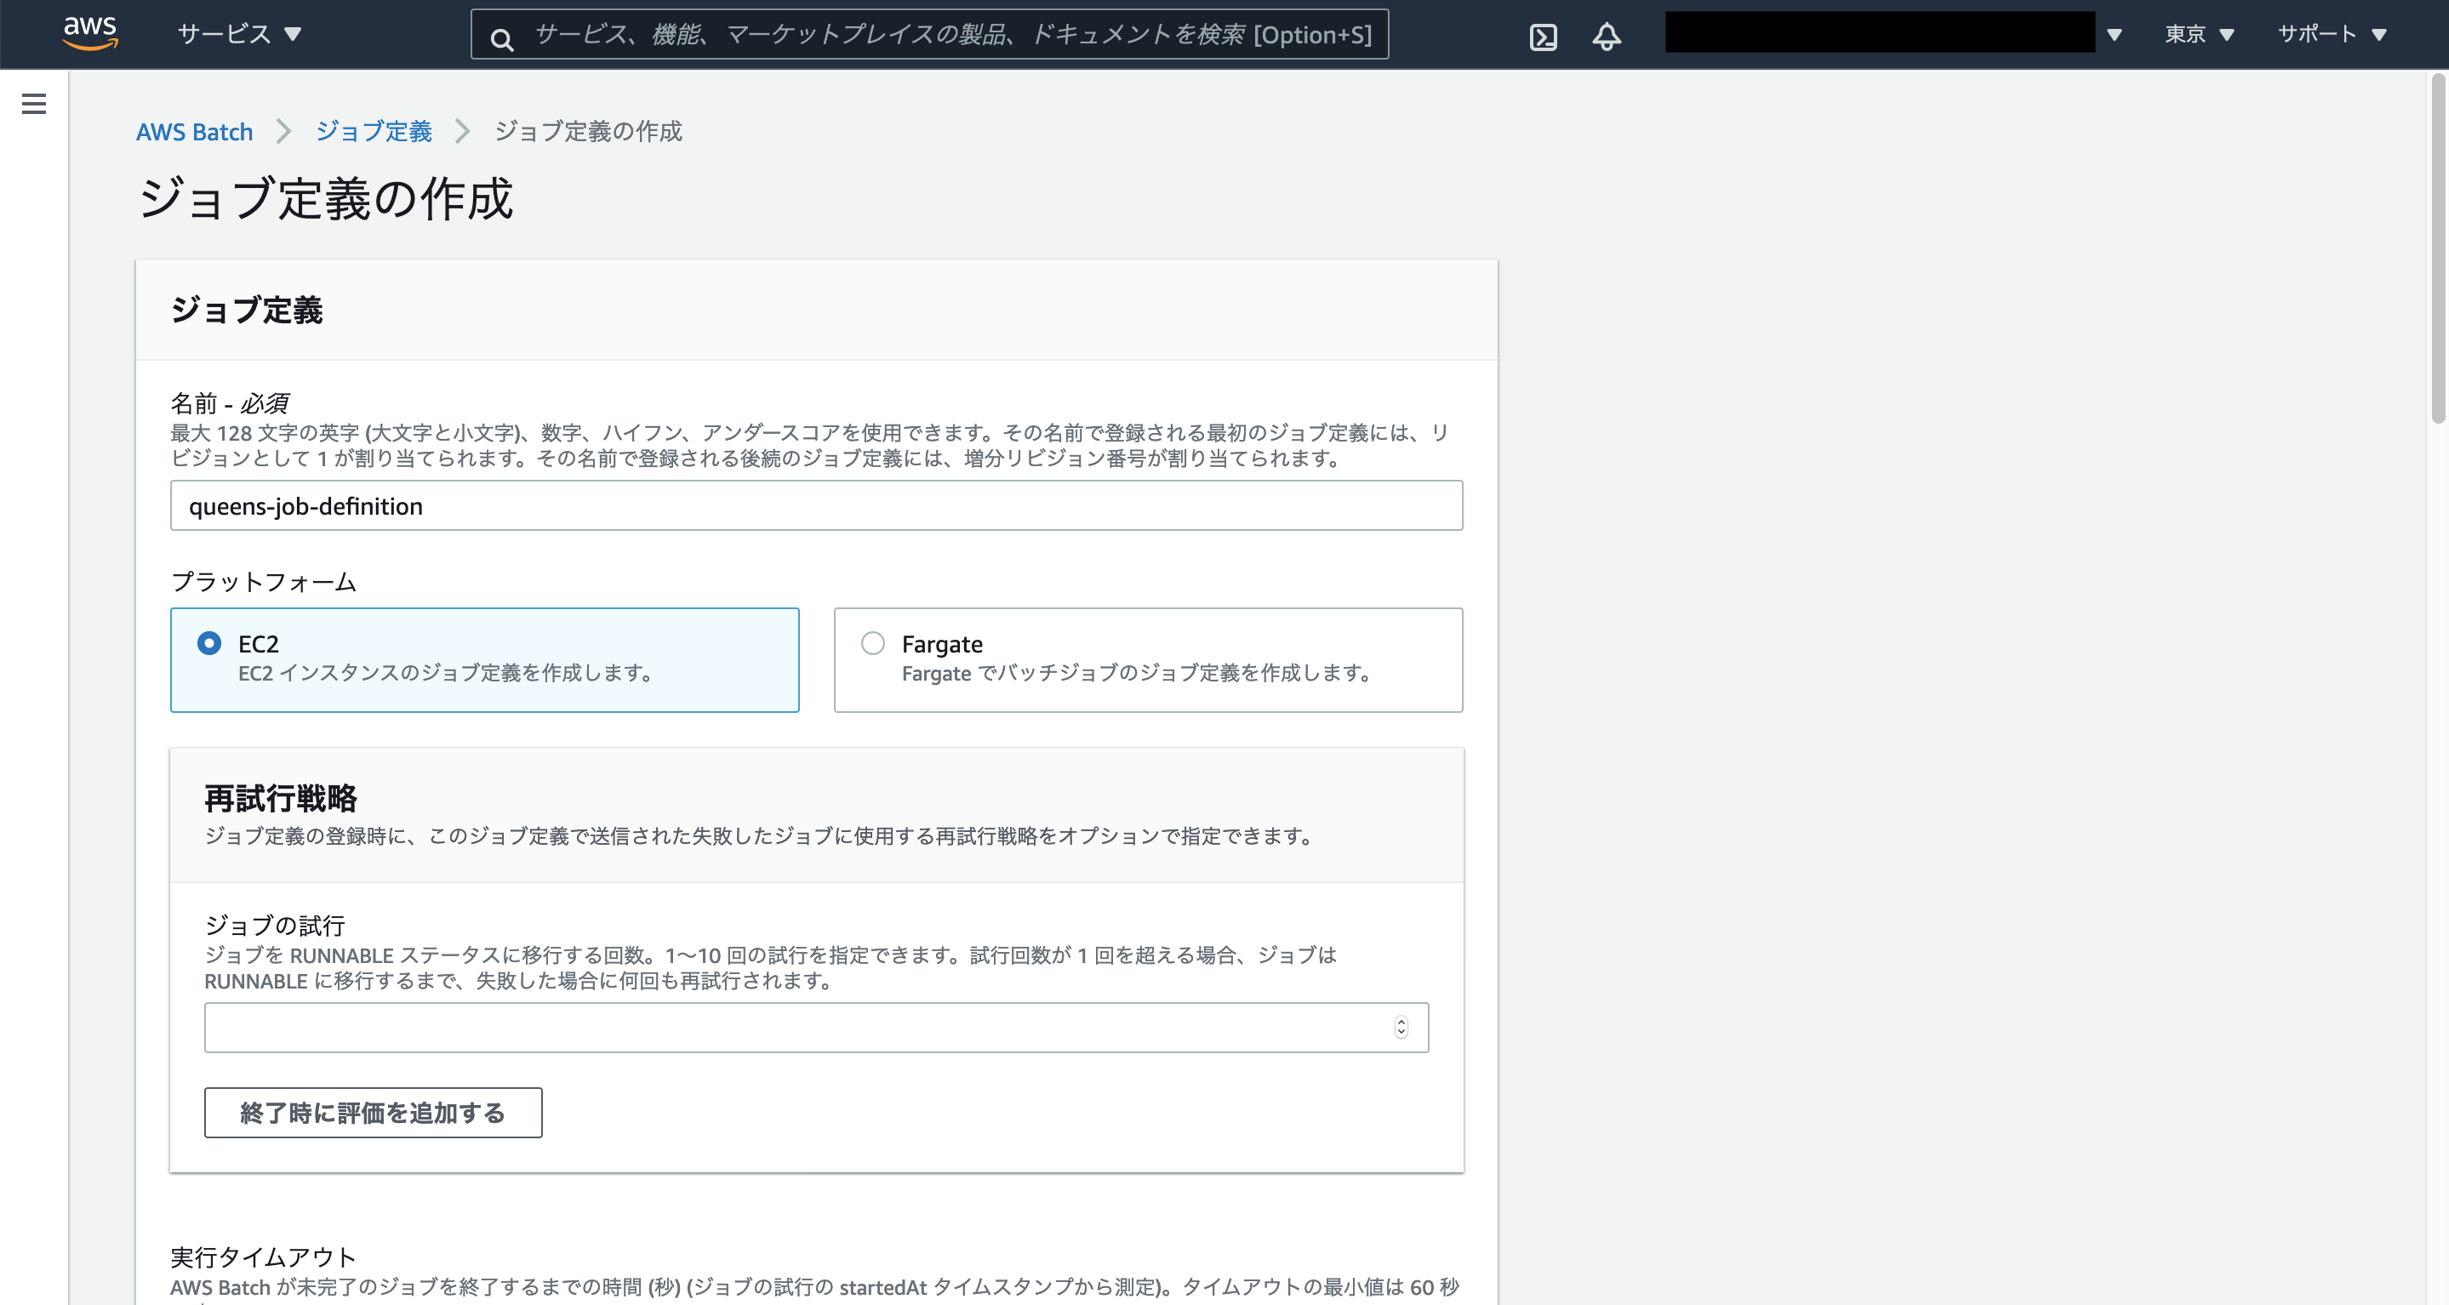Open the 東京 region selector
The image size is (2449, 1305).
2198,34
